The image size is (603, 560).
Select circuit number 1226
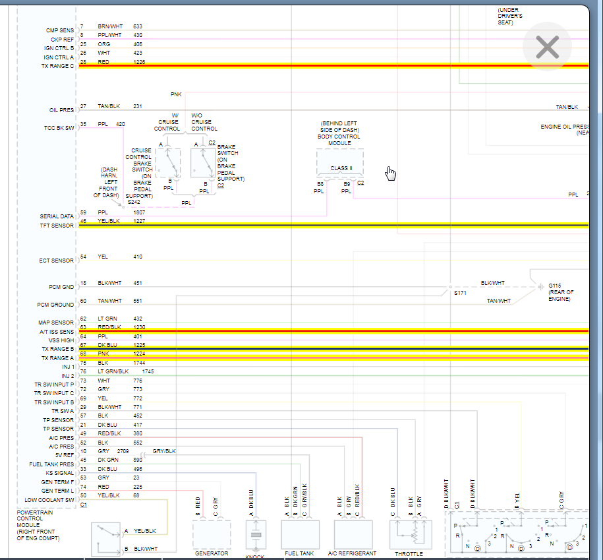[x=139, y=62]
